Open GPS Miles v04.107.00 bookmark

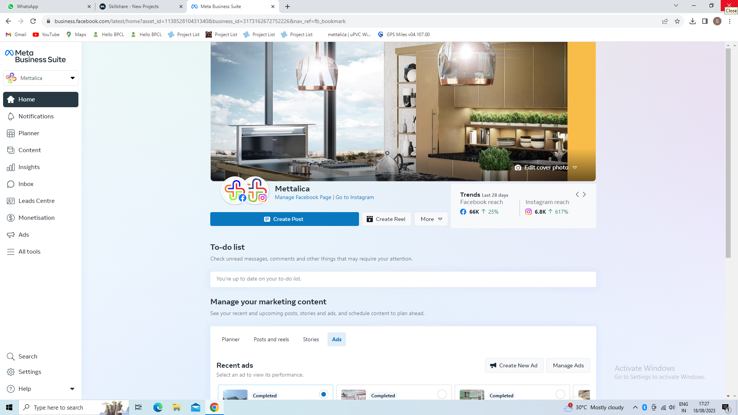[404, 35]
